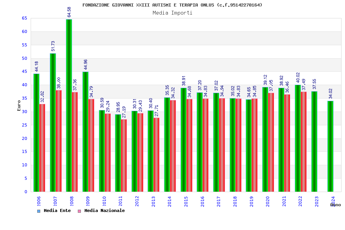Click the x-axis year label 2019
Viewport: 345px width, 230px height.
click(251, 201)
